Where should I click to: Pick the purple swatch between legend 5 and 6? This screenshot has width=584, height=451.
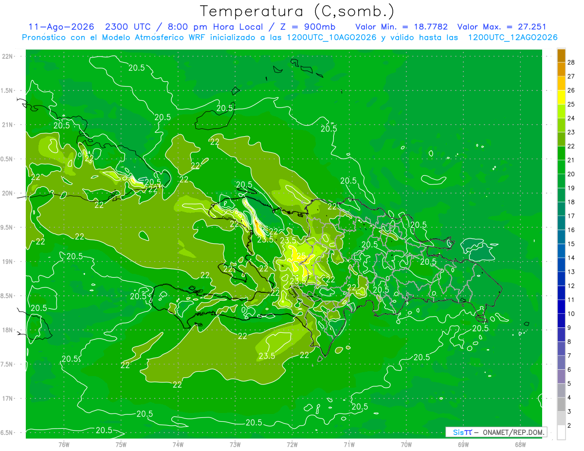point(561,377)
